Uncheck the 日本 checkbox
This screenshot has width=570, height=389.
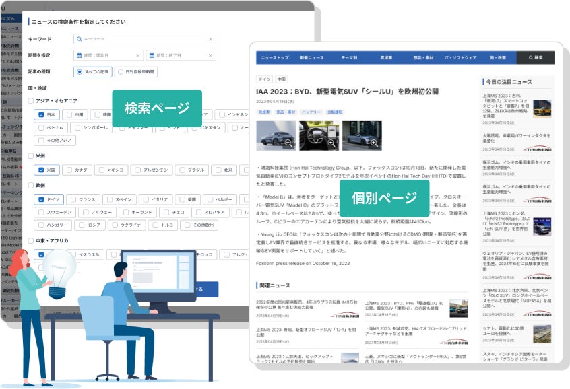tap(41, 114)
